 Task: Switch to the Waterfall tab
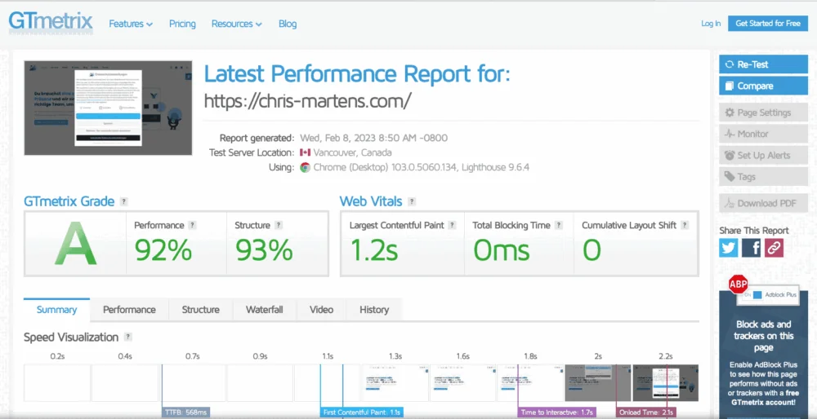point(264,310)
